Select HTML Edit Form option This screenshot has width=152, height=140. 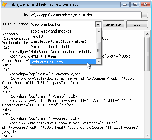[x=43, y=57]
